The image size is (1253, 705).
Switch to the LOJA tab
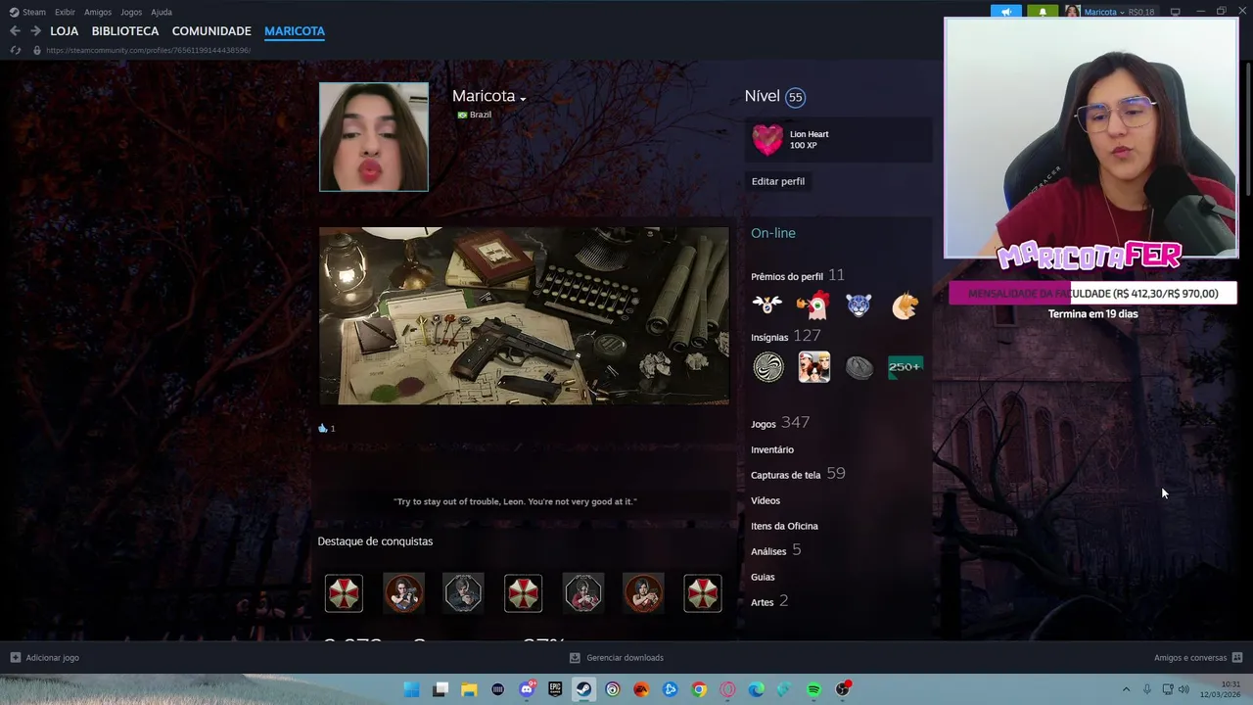pyautogui.click(x=65, y=31)
